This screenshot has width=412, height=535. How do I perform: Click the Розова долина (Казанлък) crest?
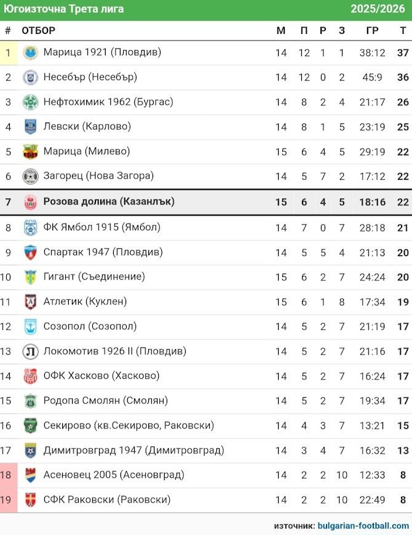tap(30, 202)
